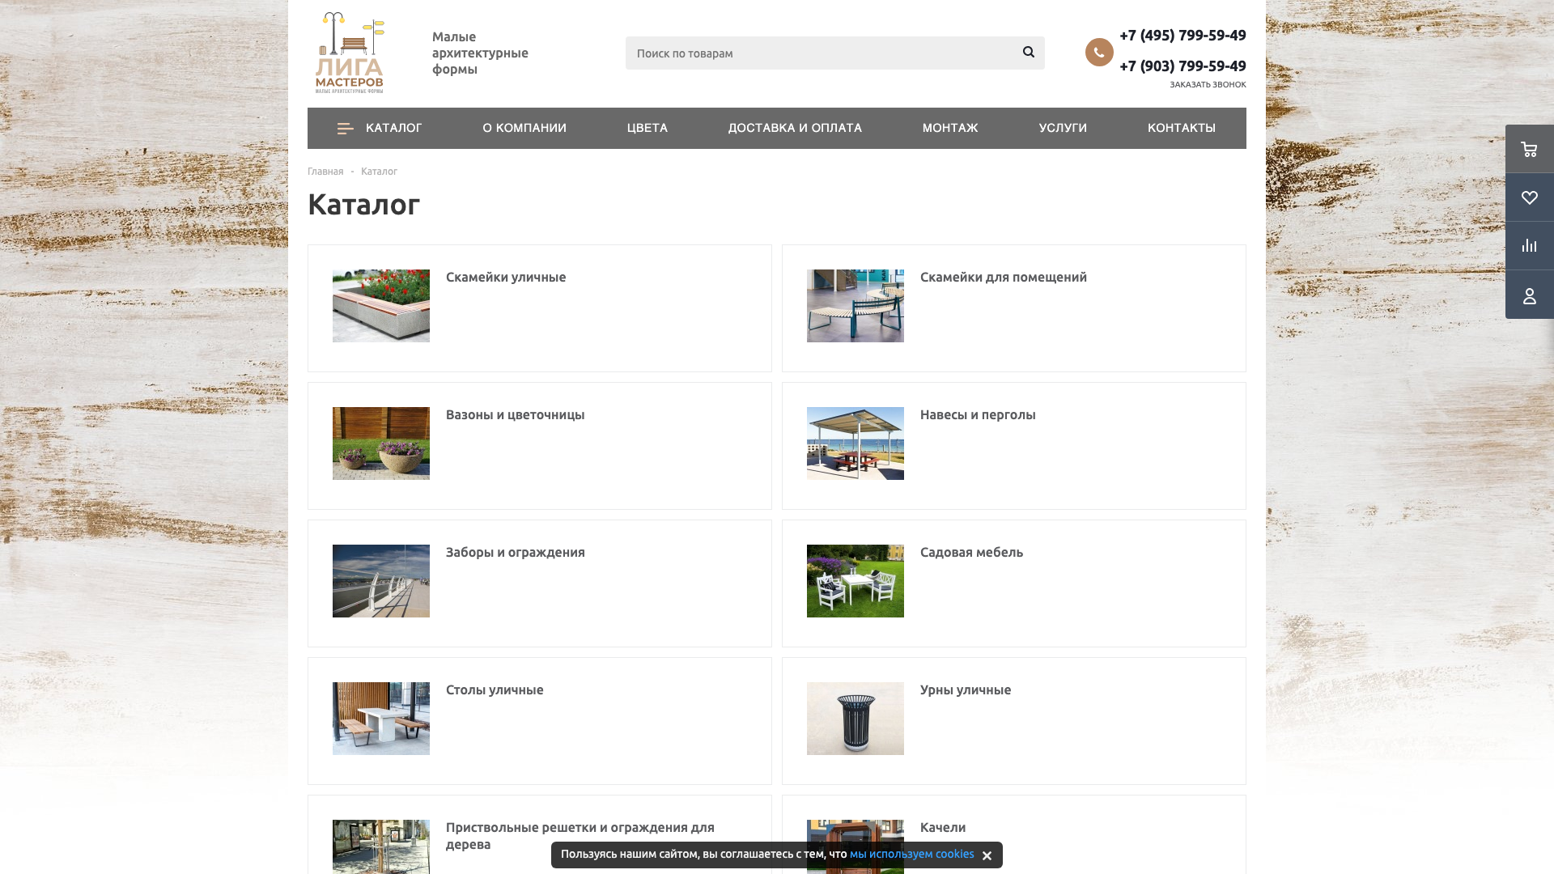Viewport: 1554px width, 874px height.
Task: Open Приствольные решетки category link
Action: click(580, 836)
